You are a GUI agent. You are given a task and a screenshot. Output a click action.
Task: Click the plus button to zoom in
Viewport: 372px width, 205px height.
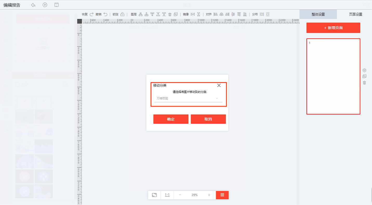[209, 195]
